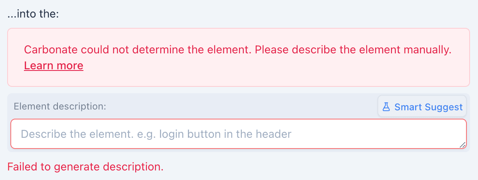Viewport: 478px width, 180px height.
Task: Click the pink error alert box
Action: (279, 72)
